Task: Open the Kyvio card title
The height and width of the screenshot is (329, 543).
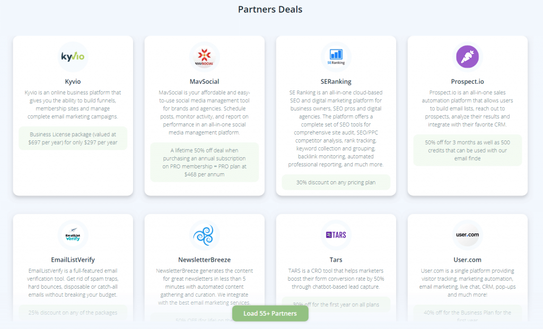Action: coord(73,82)
